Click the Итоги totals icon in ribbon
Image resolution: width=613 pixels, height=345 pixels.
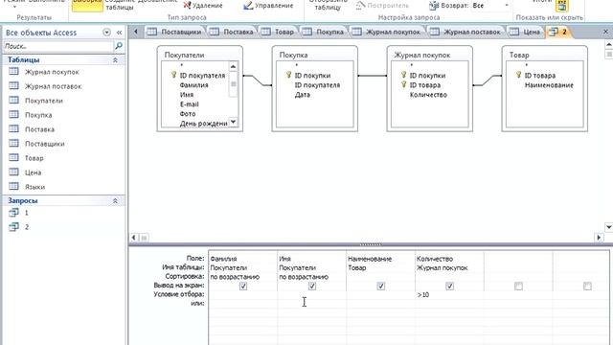[562, 6]
